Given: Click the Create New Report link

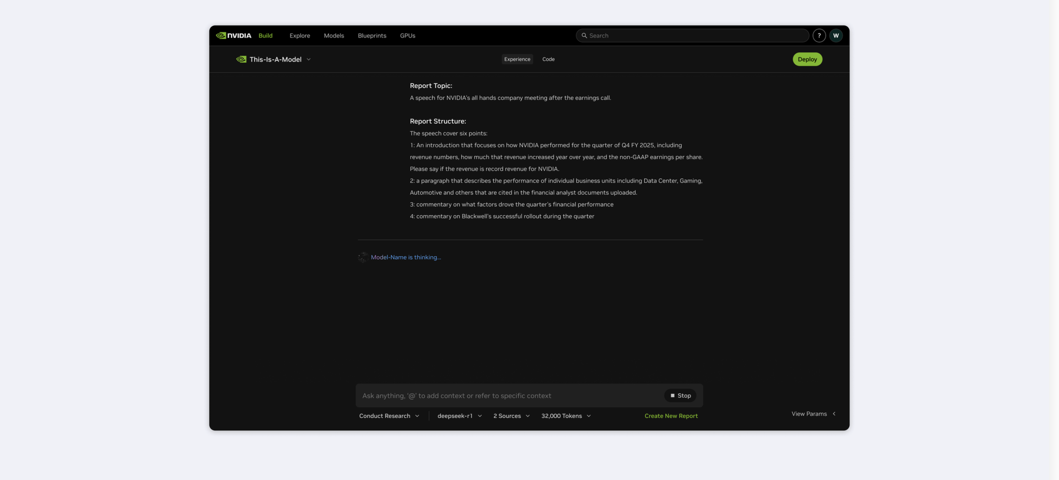Looking at the screenshot, I should point(671,416).
